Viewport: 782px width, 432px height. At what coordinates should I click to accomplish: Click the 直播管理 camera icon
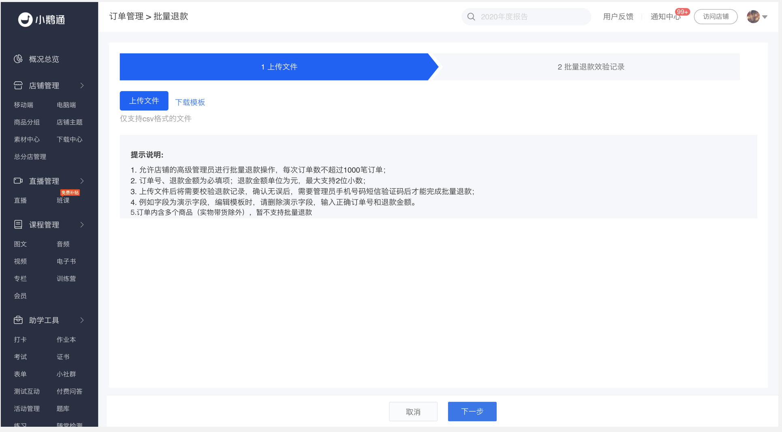pos(18,181)
